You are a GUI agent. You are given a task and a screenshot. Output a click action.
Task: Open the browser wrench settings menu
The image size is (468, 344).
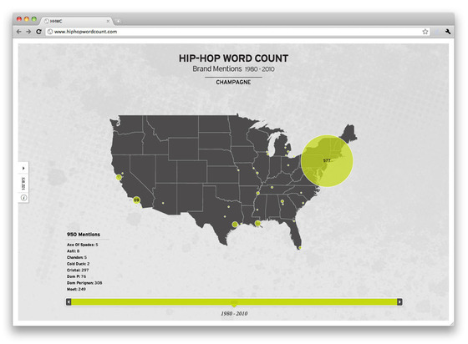[447, 32]
